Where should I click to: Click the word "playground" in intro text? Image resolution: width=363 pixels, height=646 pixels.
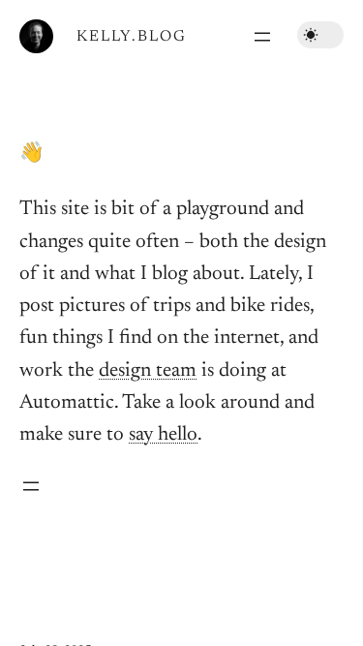[223, 209]
